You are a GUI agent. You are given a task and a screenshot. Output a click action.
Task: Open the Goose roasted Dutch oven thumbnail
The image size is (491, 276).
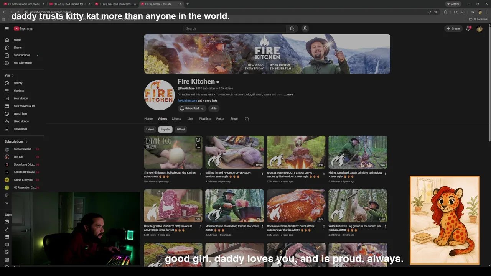pos(296,206)
